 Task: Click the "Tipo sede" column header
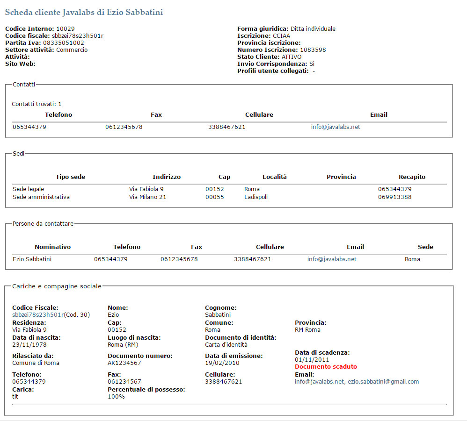click(x=70, y=177)
